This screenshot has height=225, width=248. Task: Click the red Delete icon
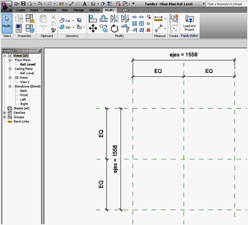pos(148,30)
